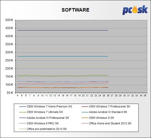Screen dimensions: 151x138
Task: Click the dark green Windows 7 Ultimate line
Action: [x=63, y=76]
